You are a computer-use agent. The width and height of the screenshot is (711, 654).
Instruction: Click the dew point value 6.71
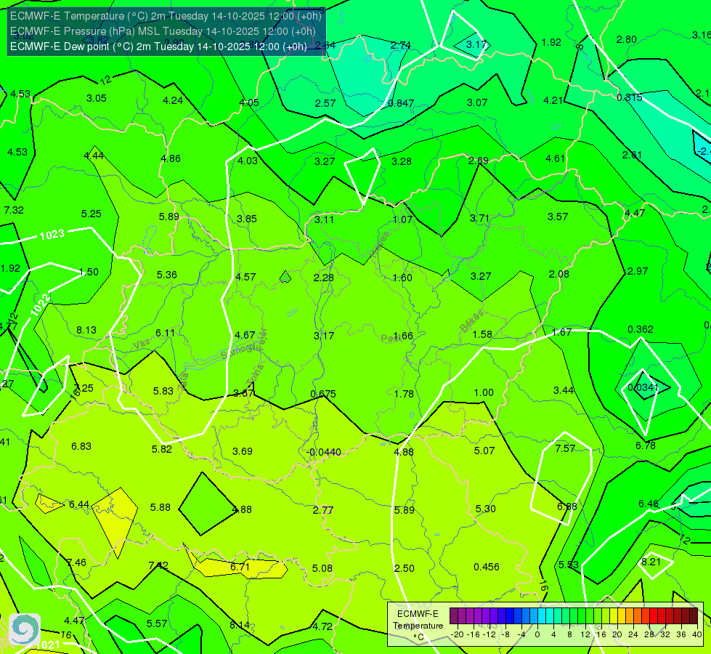240,567
